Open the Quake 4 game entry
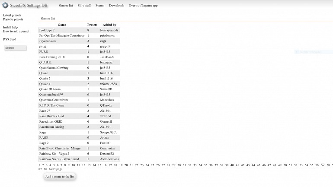333x187 pixels. 45,84
